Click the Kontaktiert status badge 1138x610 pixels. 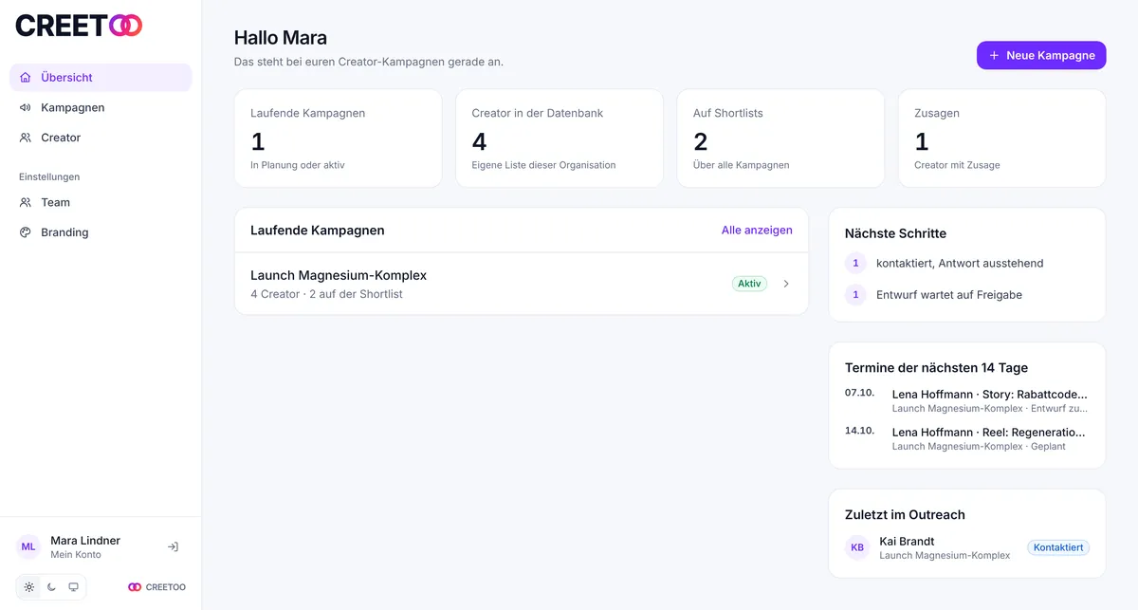click(1058, 547)
